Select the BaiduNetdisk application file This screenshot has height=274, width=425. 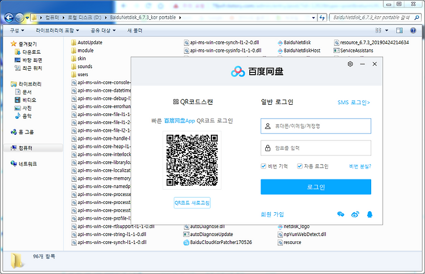(294, 42)
